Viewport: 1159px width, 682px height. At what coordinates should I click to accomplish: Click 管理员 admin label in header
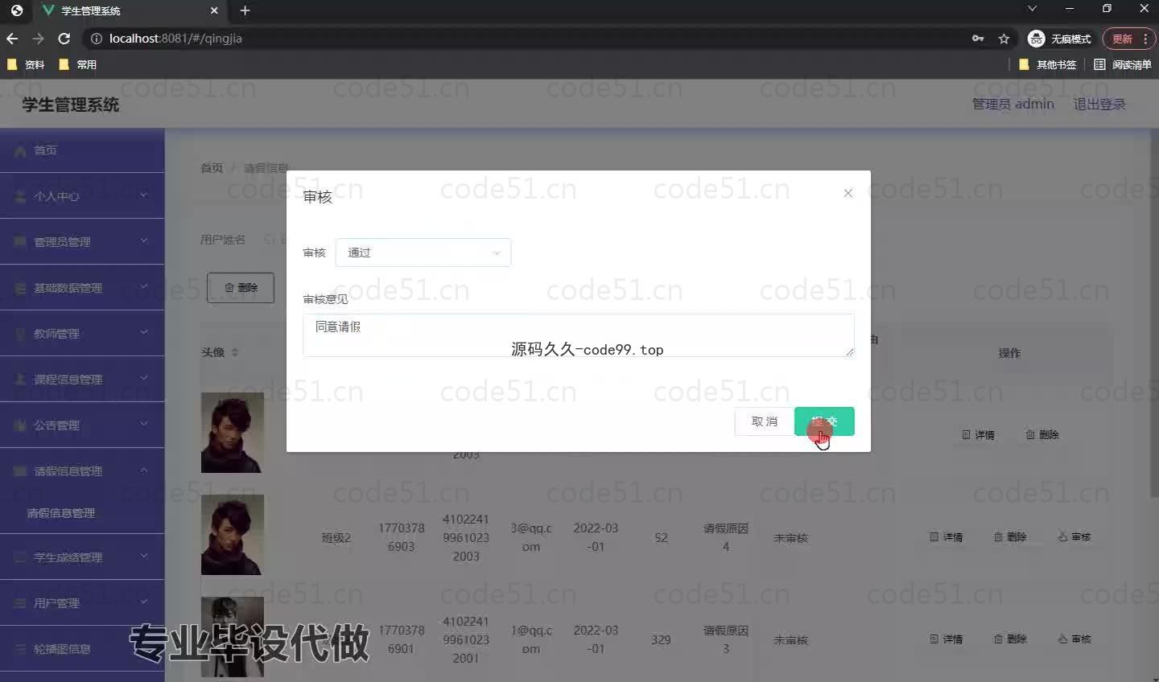pyautogui.click(x=1013, y=104)
